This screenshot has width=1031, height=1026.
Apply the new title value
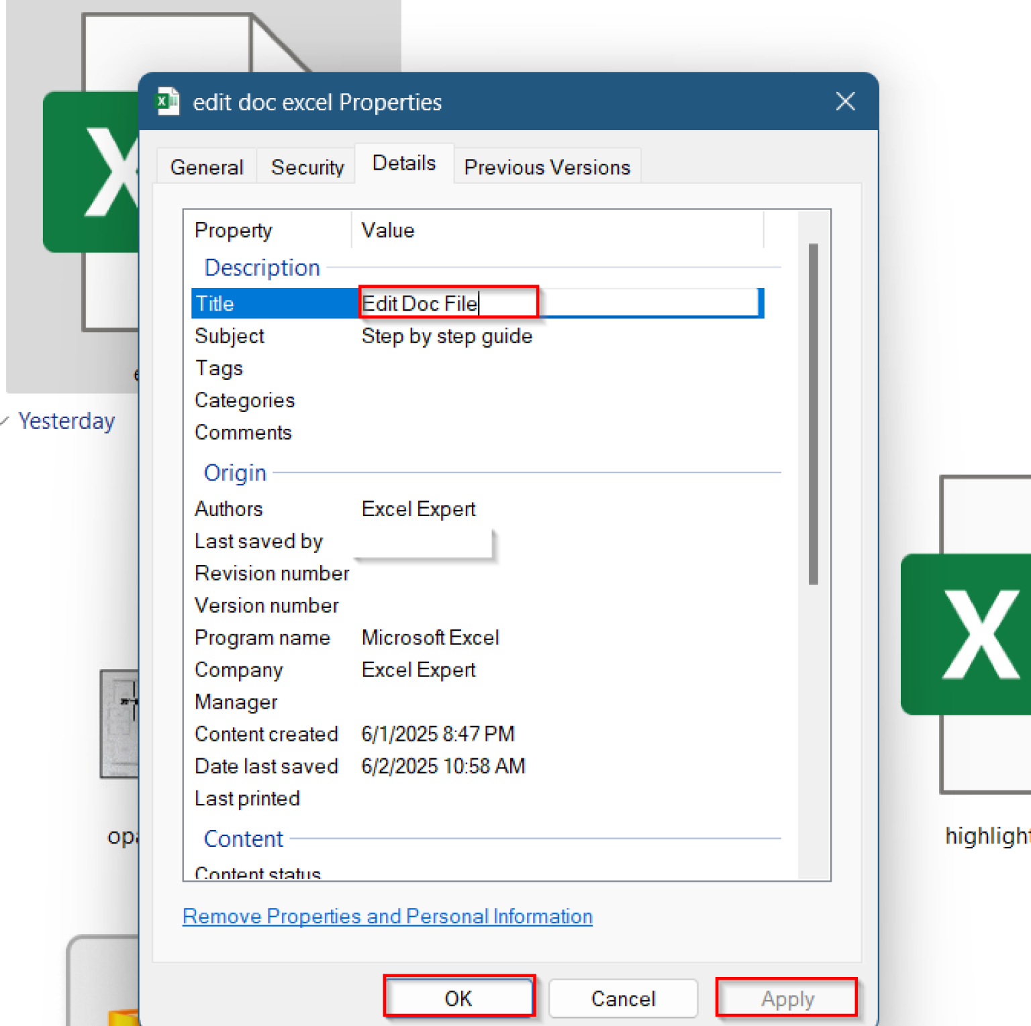(x=786, y=998)
